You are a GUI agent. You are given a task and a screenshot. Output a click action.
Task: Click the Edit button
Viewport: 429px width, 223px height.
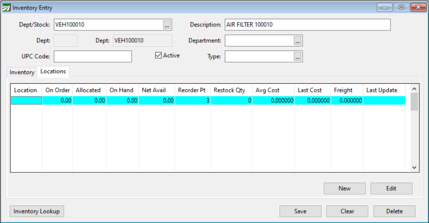tap(391, 188)
